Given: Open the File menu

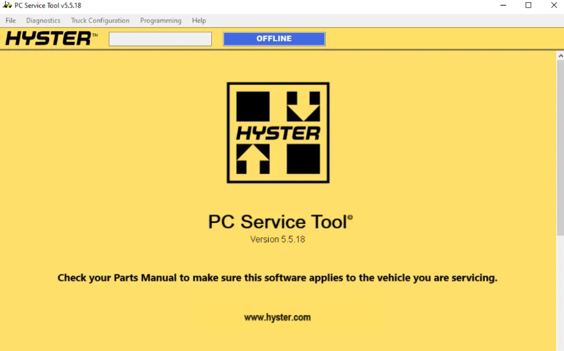Looking at the screenshot, I should click(11, 21).
